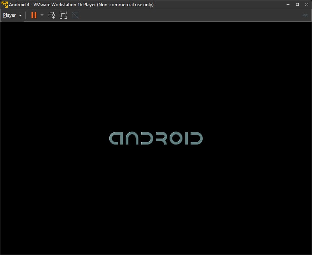Maximize the VMware Player window

pos(297,5)
